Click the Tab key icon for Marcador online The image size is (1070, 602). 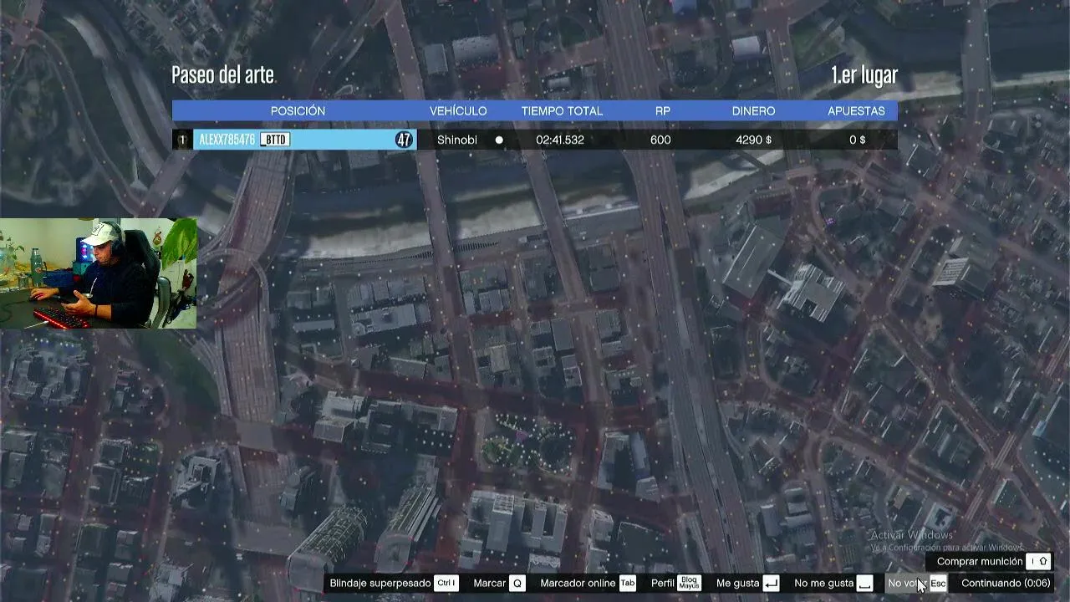click(628, 584)
